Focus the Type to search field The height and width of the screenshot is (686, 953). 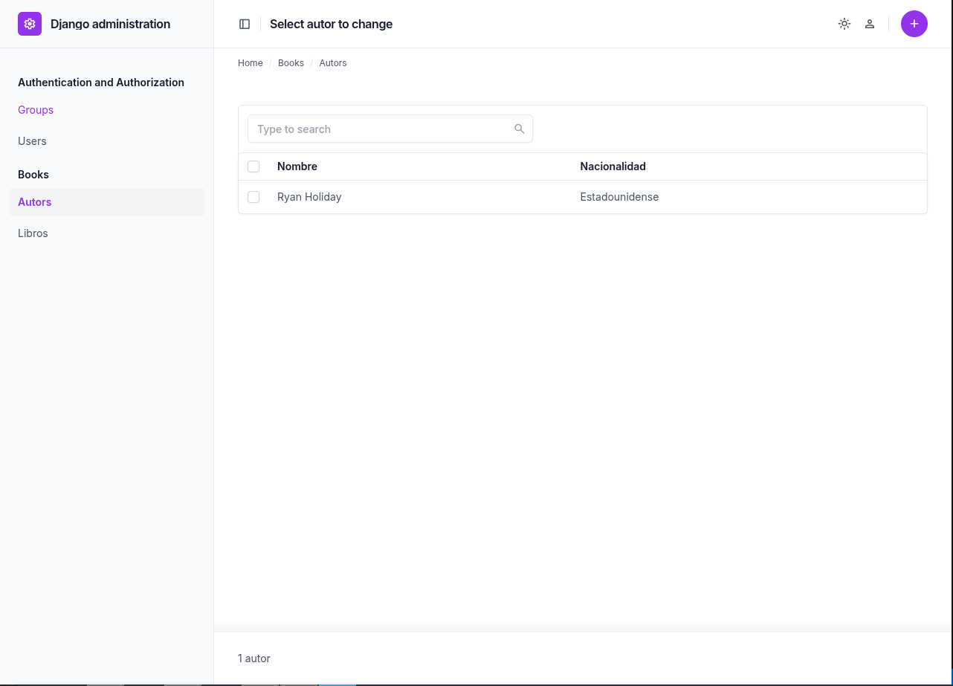point(390,129)
